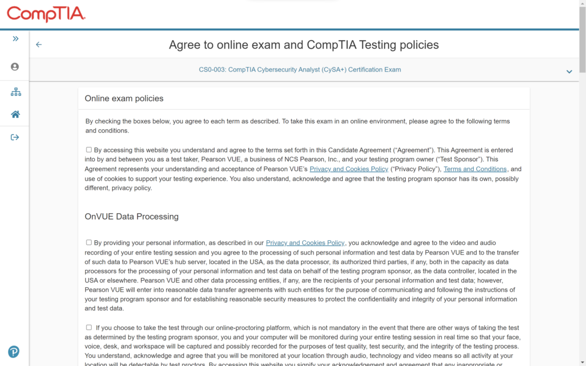Open Privacy and Cookies Policy link in Candidate Agreement
The image size is (586, 366).
[x=349, y=169]
